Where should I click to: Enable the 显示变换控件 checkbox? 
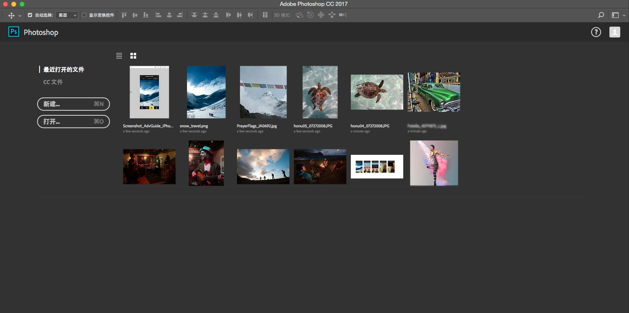pyautogui.click(x=84, y=15)
